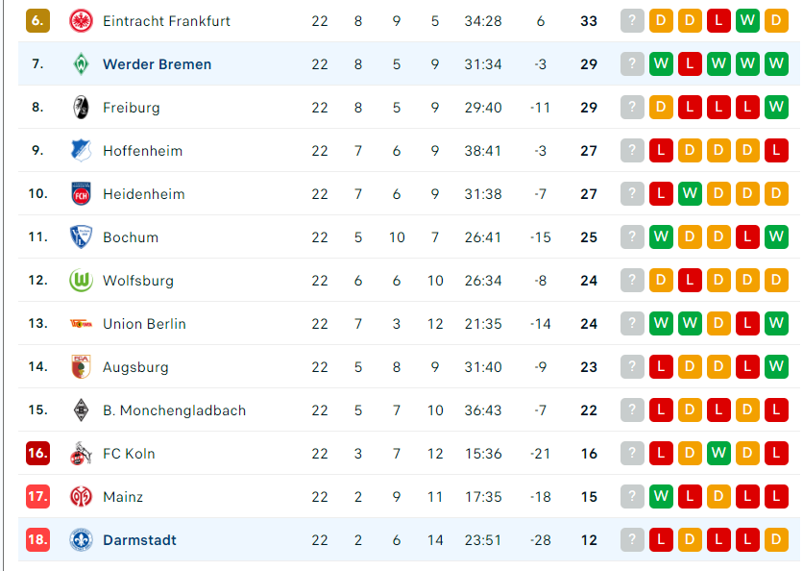
Task: Click the gold 6. rank position badge
Action: point(37,20)
